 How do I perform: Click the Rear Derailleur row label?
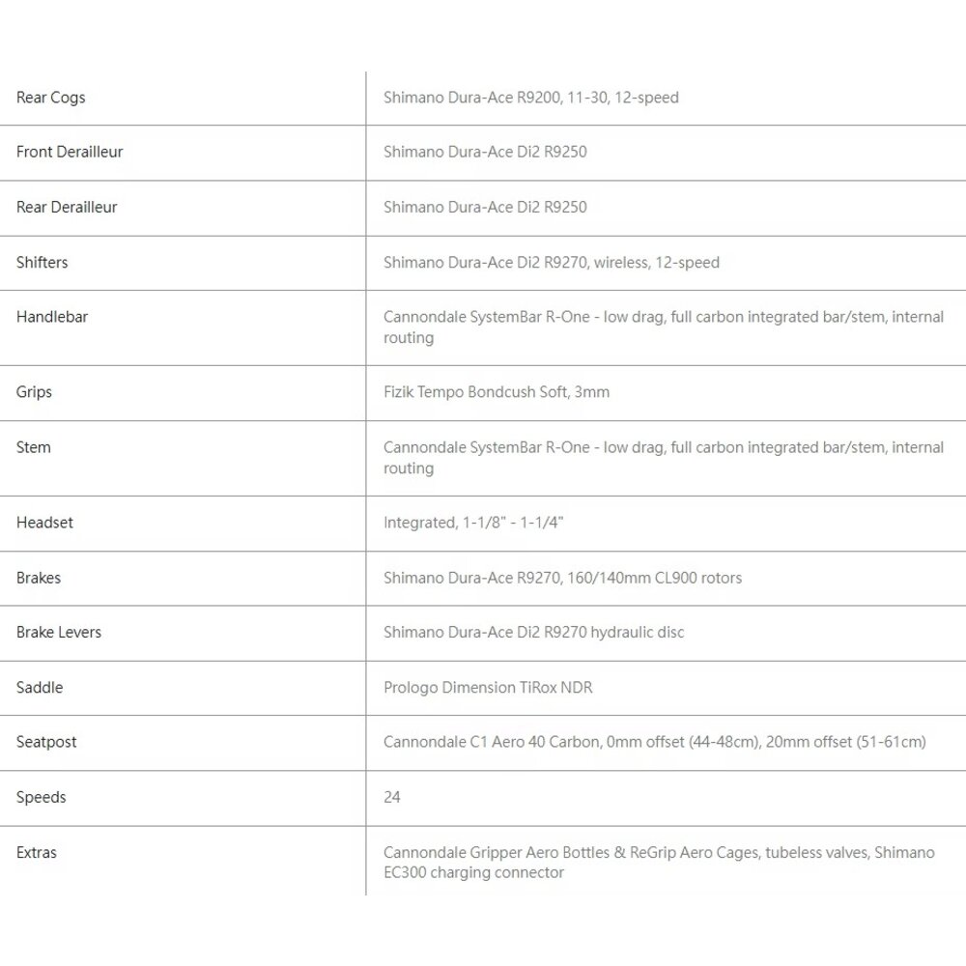tap(67, 207)
